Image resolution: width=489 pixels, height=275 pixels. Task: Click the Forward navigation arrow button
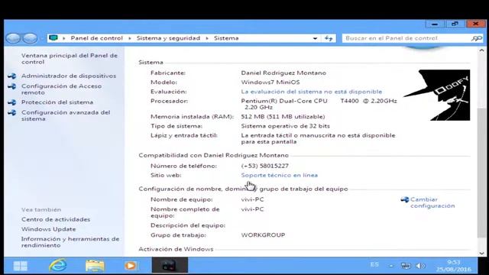click(x=30, y=38)
